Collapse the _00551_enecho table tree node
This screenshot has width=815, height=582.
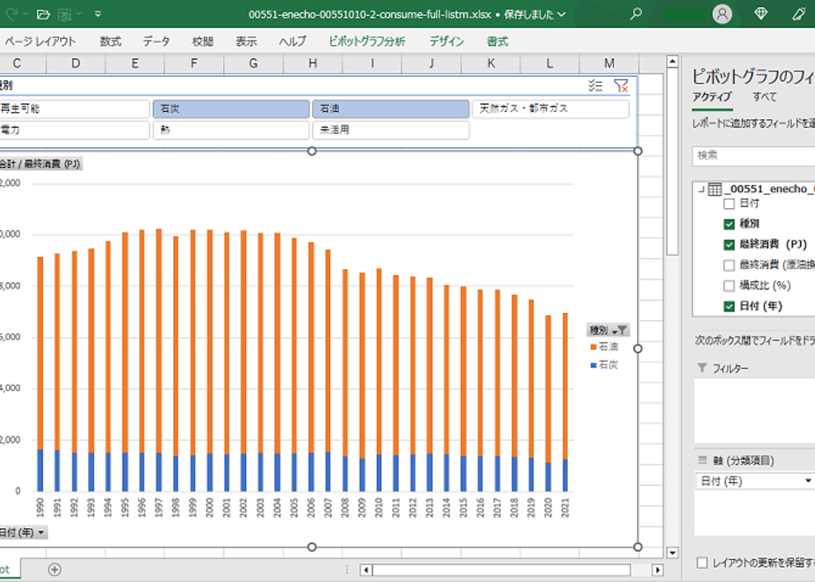tap(701, 189)
